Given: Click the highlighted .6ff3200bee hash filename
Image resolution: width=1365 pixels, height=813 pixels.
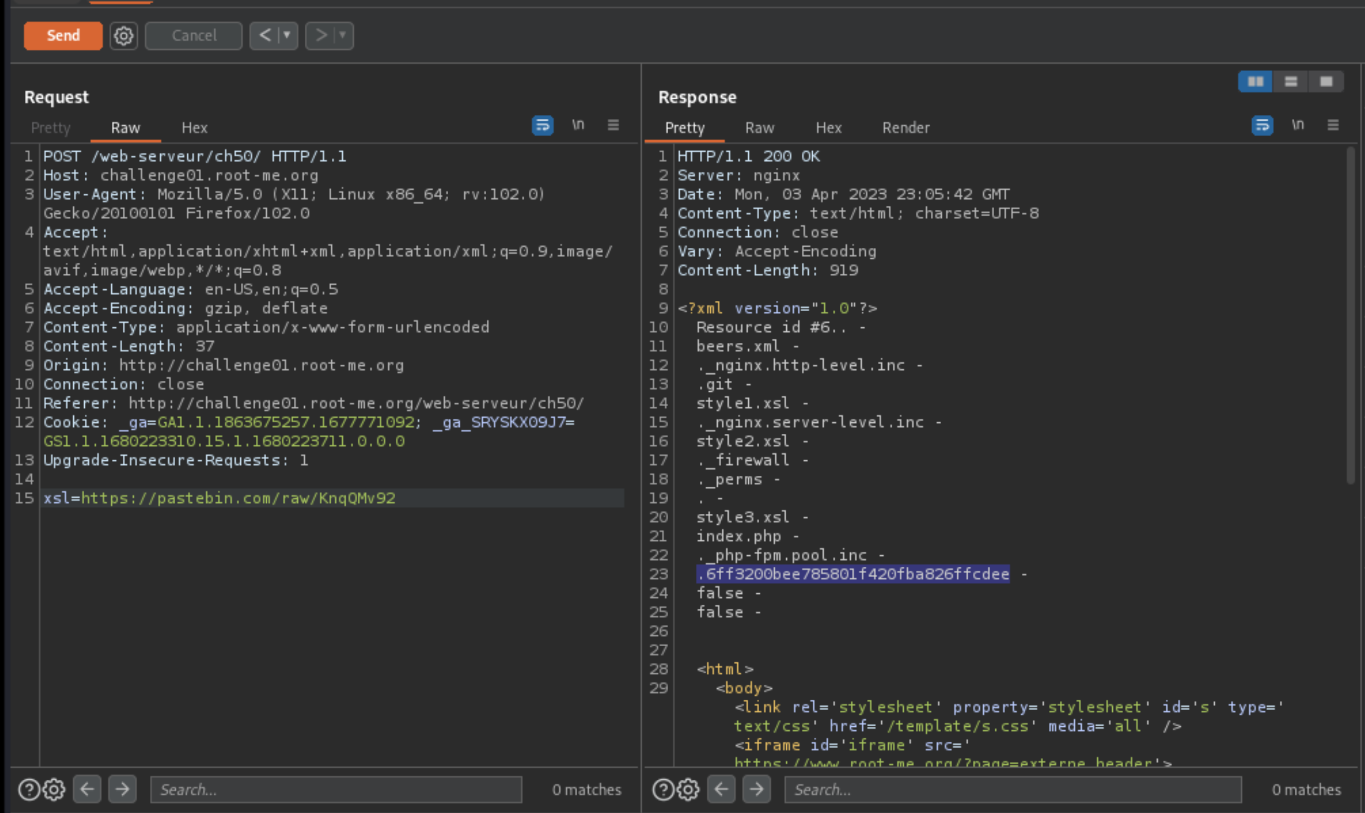Looking at the screenshot, I should click(x=853, y=574).
